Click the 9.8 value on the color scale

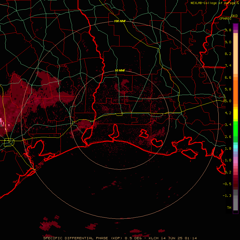[x=228, y=30]
